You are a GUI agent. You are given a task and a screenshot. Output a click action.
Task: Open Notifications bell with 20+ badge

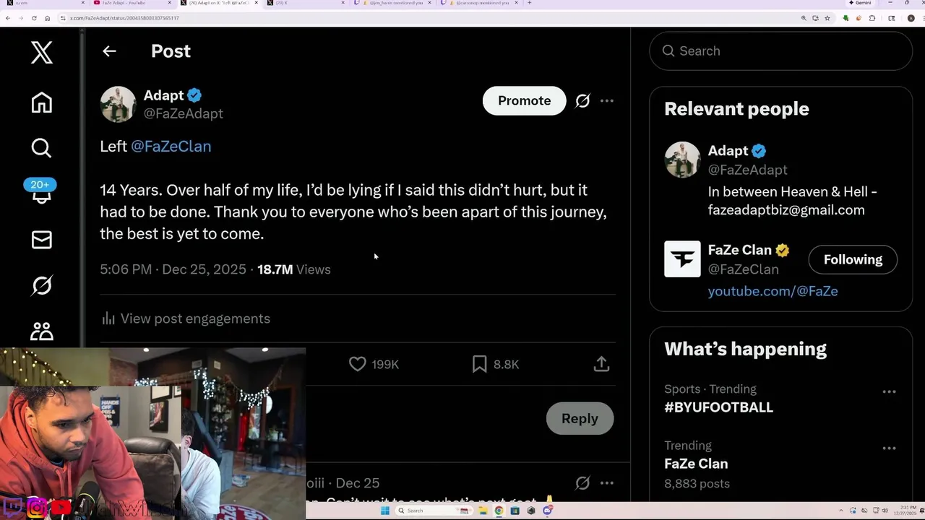[41, 192]
